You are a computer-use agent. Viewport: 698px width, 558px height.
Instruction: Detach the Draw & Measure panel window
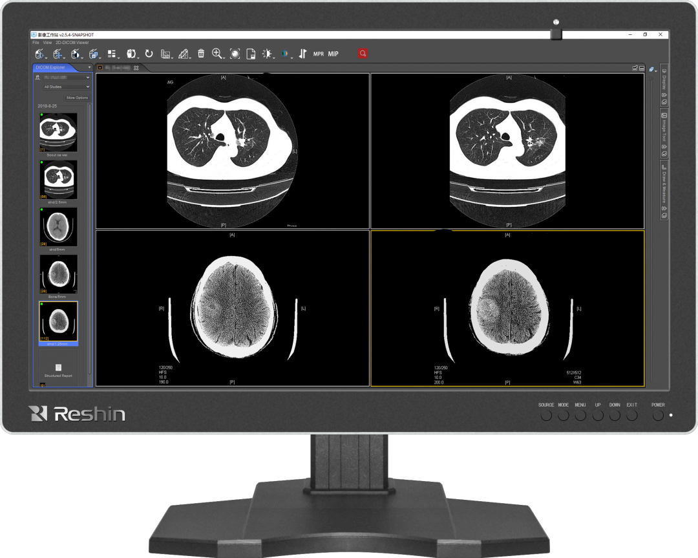coord(664,215)
